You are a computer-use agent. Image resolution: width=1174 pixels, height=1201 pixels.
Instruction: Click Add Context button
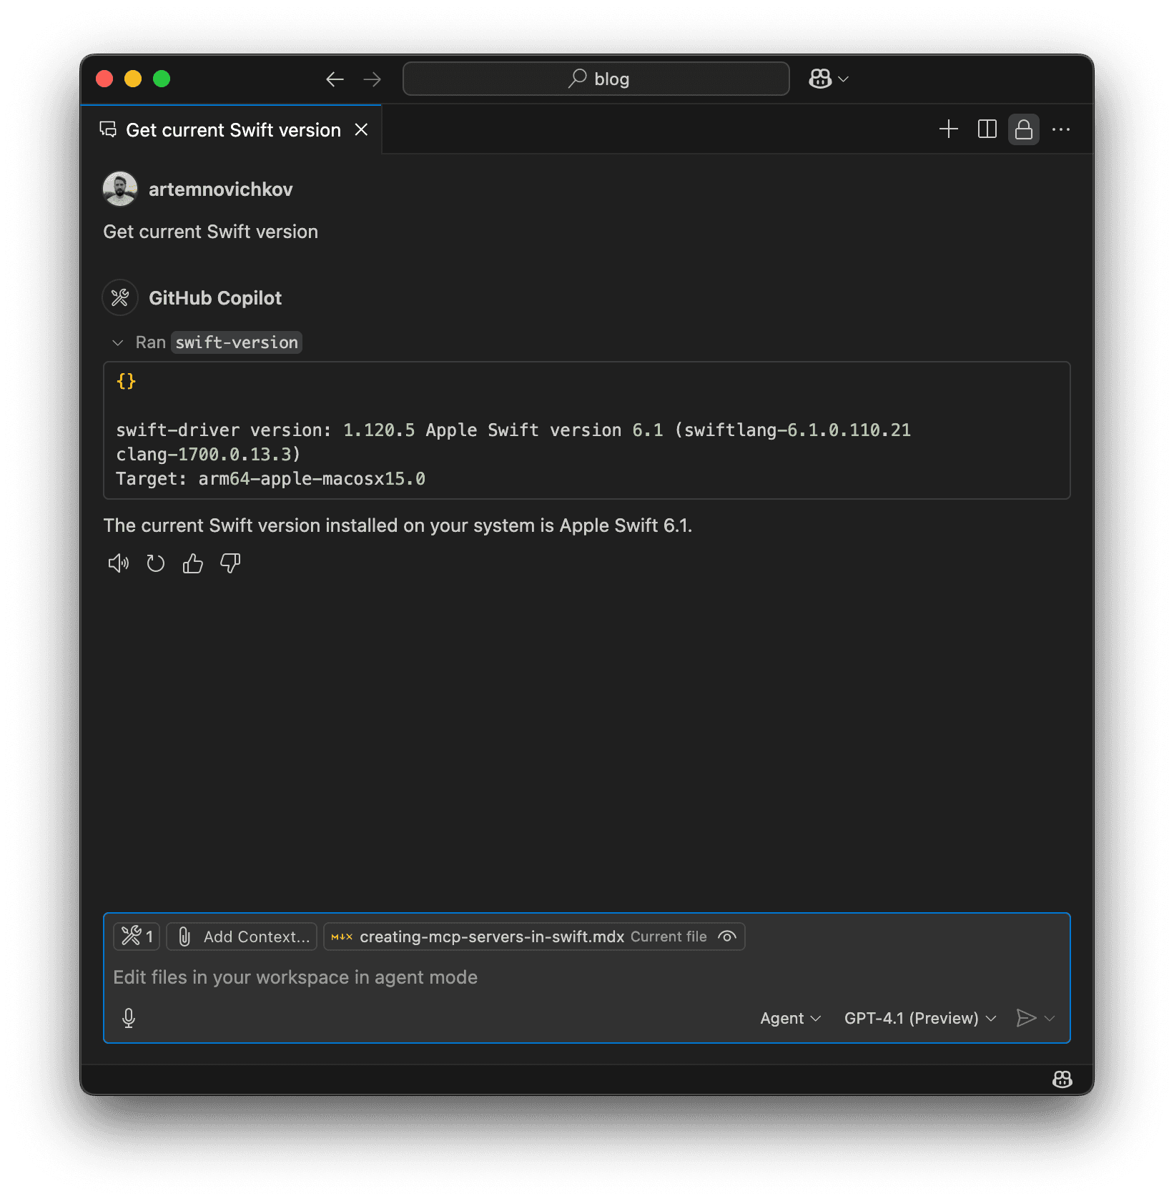click(x=242, y=936)
